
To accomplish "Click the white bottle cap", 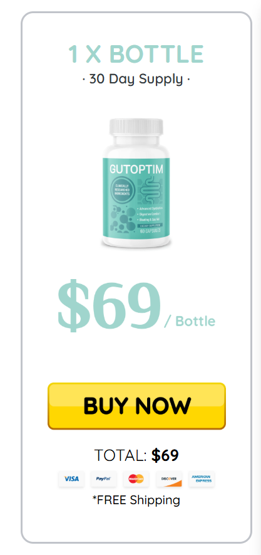I will (136, 128).
